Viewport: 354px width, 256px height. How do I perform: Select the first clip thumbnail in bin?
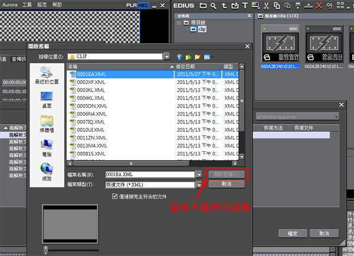(x=280, y=47)
